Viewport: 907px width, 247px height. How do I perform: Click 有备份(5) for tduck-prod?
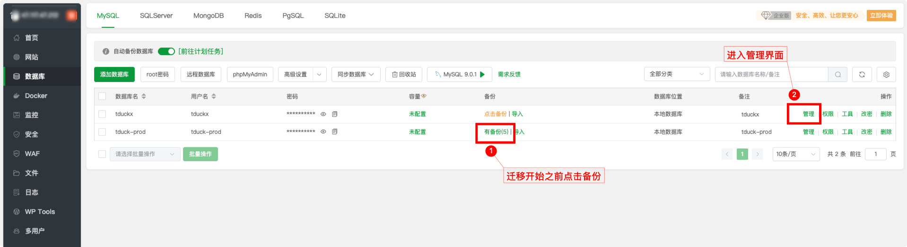tap(496, 132)
